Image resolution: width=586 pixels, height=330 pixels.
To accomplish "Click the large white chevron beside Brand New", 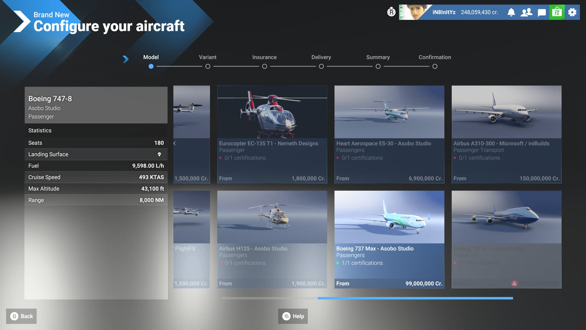I will (x=21, y=21).
